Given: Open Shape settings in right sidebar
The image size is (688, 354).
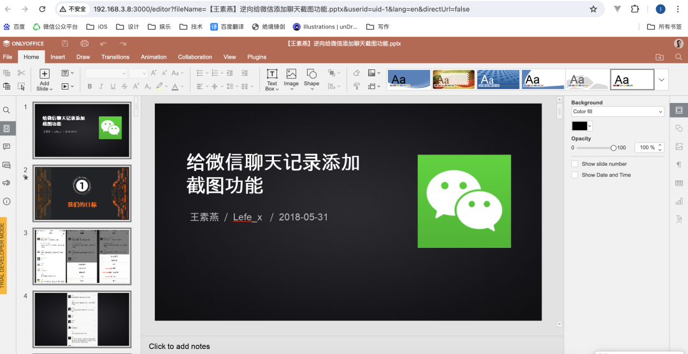Looking at the screenshot, I should [679, 128].
